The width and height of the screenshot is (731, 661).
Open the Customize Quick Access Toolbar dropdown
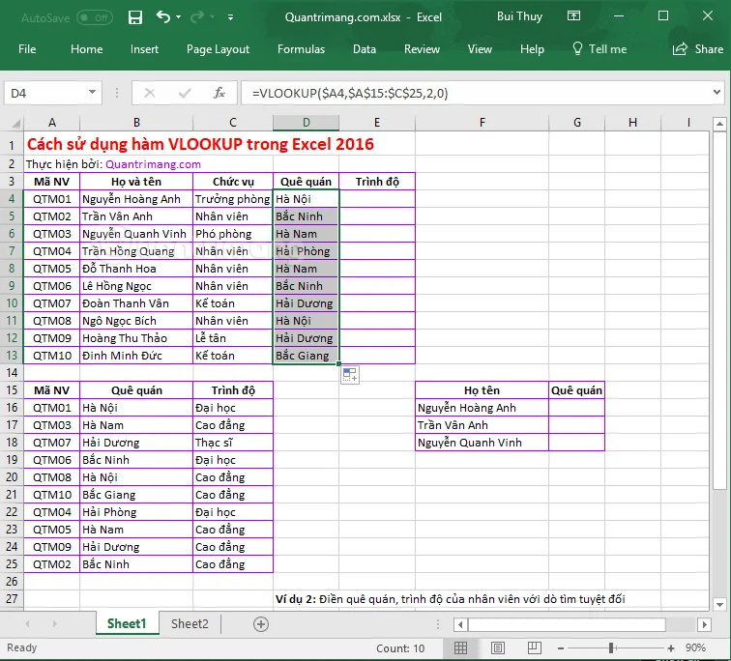tap(230, 17)
